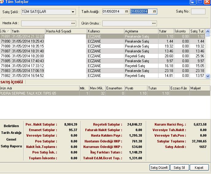Image resolution: width=211 pixels, height=174 pixels.
Task: Open the Satış Şekli dropdown
Action: [73, 12]
